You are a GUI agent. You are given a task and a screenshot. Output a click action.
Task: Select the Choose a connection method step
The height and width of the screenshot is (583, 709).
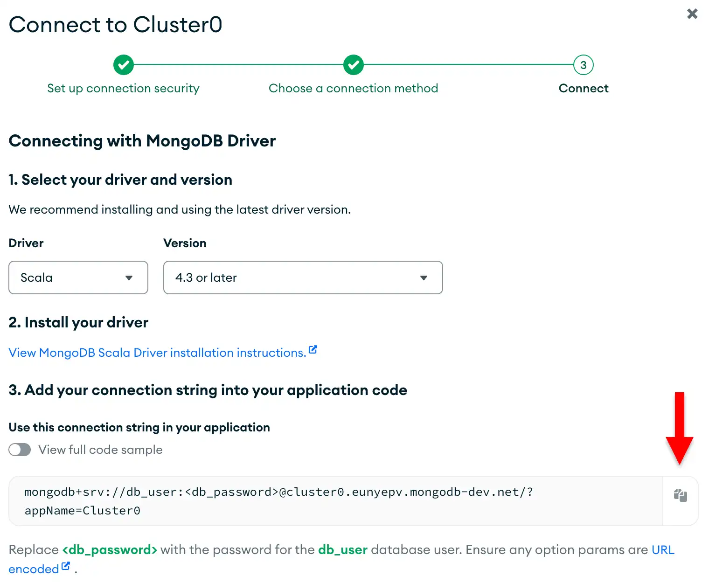[353, 88]
